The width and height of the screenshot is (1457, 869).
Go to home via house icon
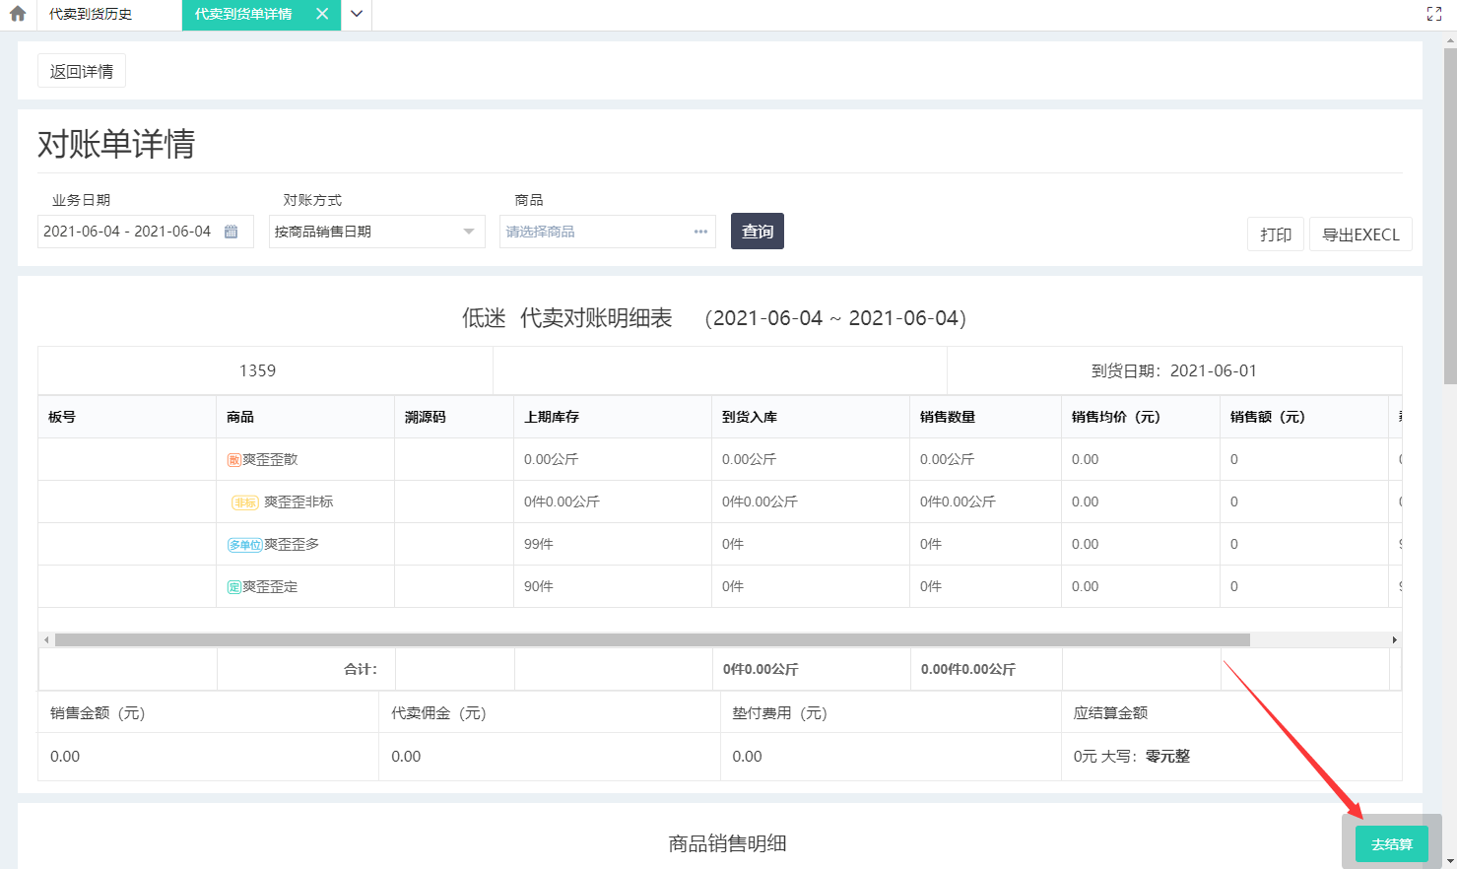pyautogui.click(x=18, y=14)
